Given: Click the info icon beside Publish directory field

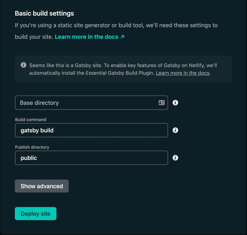Looking at the screenshot, I should (175, 158).
